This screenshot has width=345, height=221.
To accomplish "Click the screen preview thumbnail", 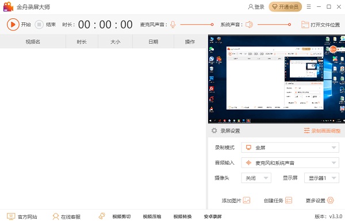I will (x=277, y=79).
